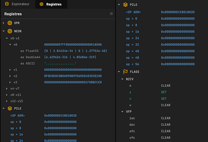The image size is (208, 142).
Task: Click the flag icon next to FLAGS
Action: pyautogui.click(x=125, y=72)
